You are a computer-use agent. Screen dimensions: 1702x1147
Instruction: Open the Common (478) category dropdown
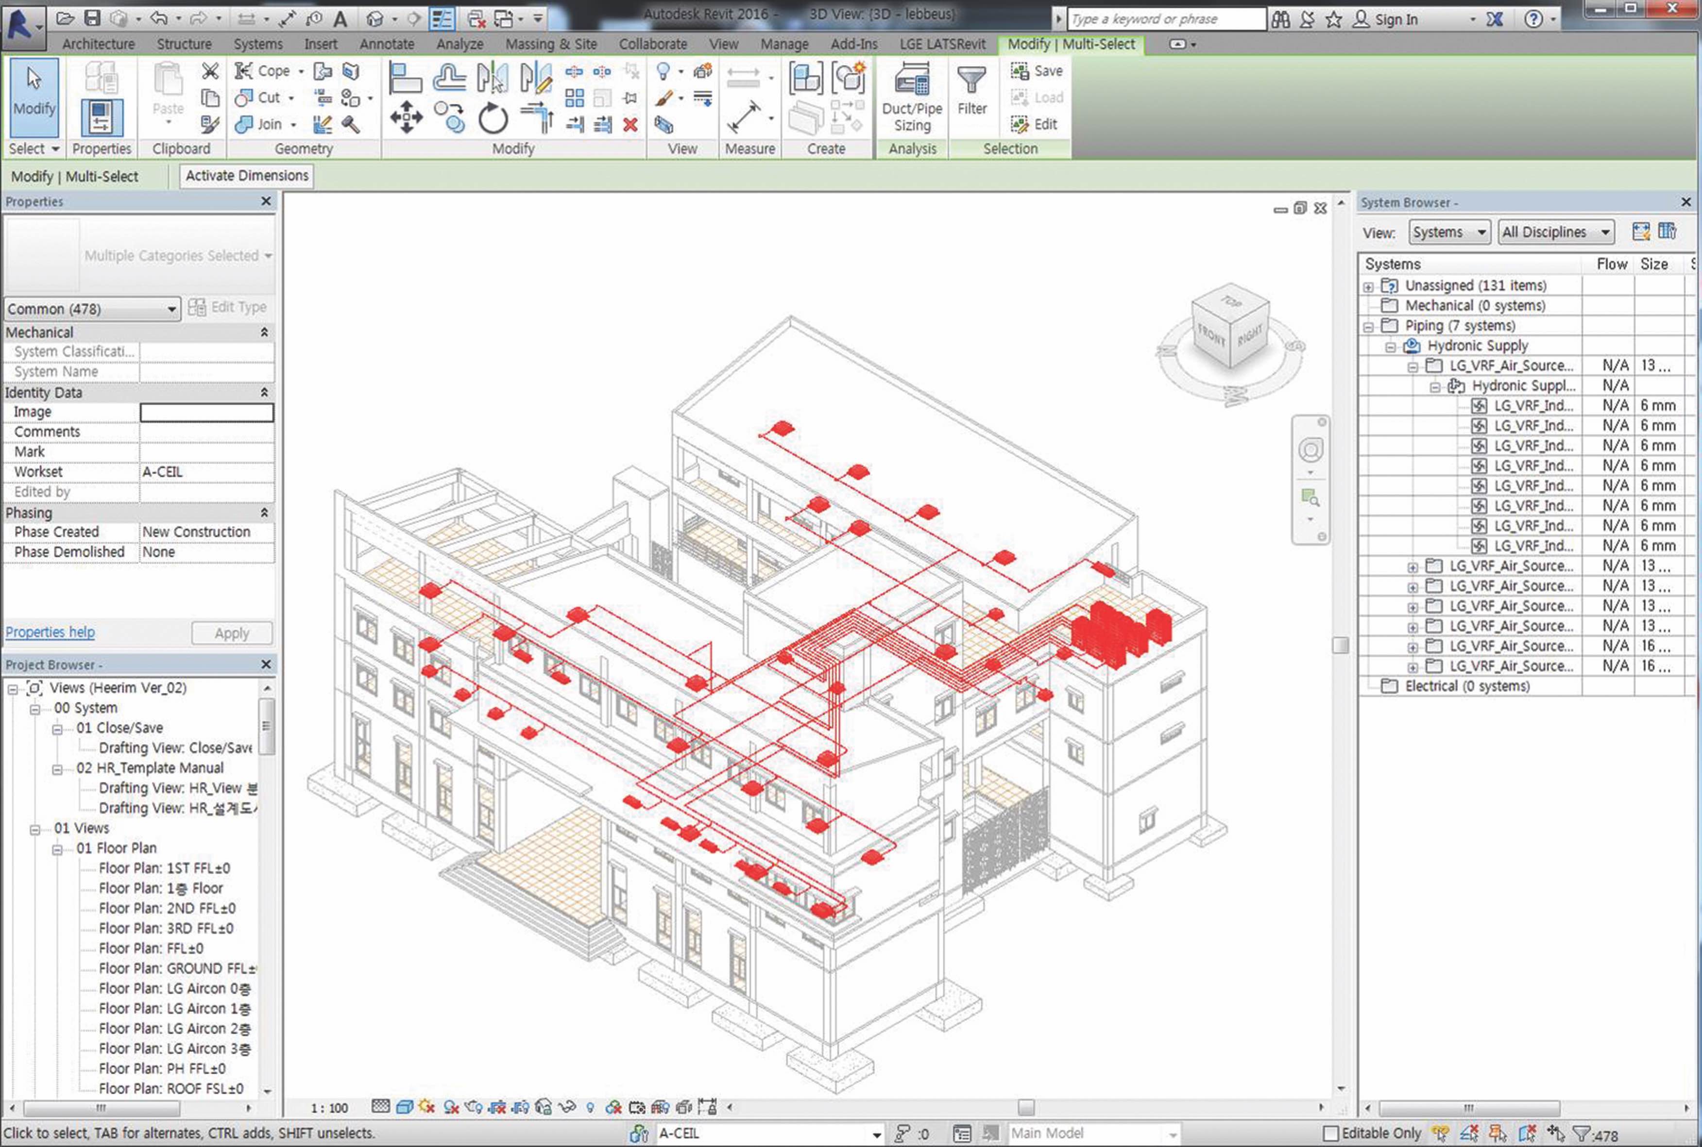click(x=92, y=309)
